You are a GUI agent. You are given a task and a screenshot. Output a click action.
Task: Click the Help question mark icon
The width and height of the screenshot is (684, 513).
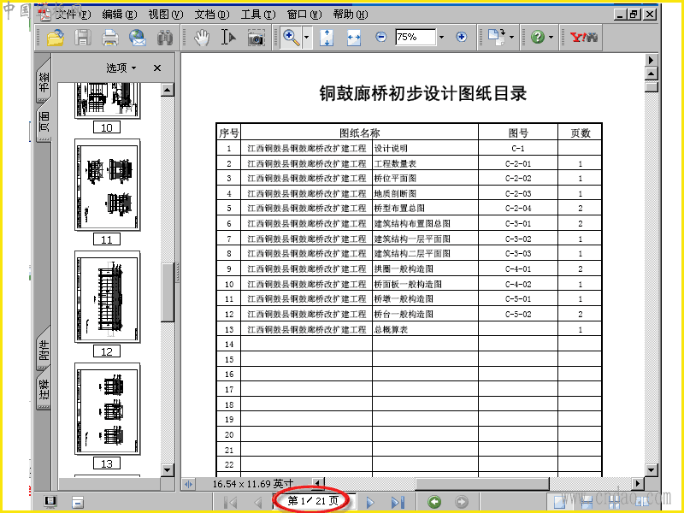tap(538, 38)
